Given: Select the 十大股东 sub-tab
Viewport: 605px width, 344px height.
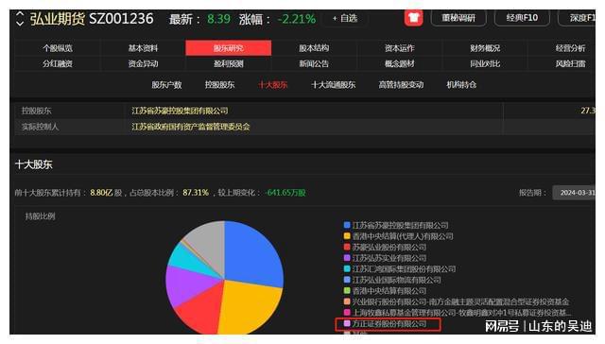Looking at the screenshot, I should [273, 85].
